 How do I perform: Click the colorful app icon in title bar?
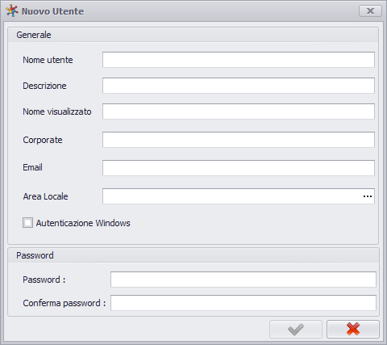click(12, 11)
